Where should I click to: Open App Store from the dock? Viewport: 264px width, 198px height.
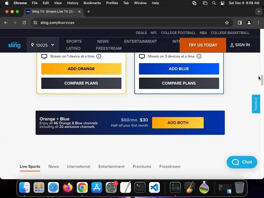point(97,187)
